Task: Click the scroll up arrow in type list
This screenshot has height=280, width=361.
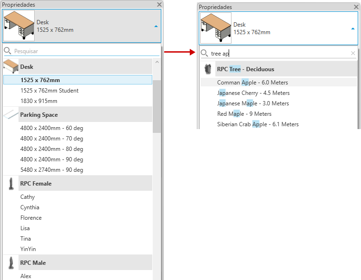Action: tap(157, 62)
